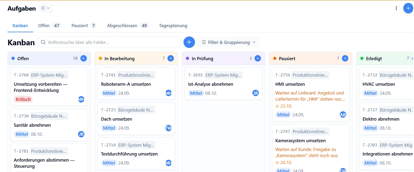This screenshot has height=172, width=414.
Task: Click the resume date 23.10. on HMI card
Action: [284, 106]
